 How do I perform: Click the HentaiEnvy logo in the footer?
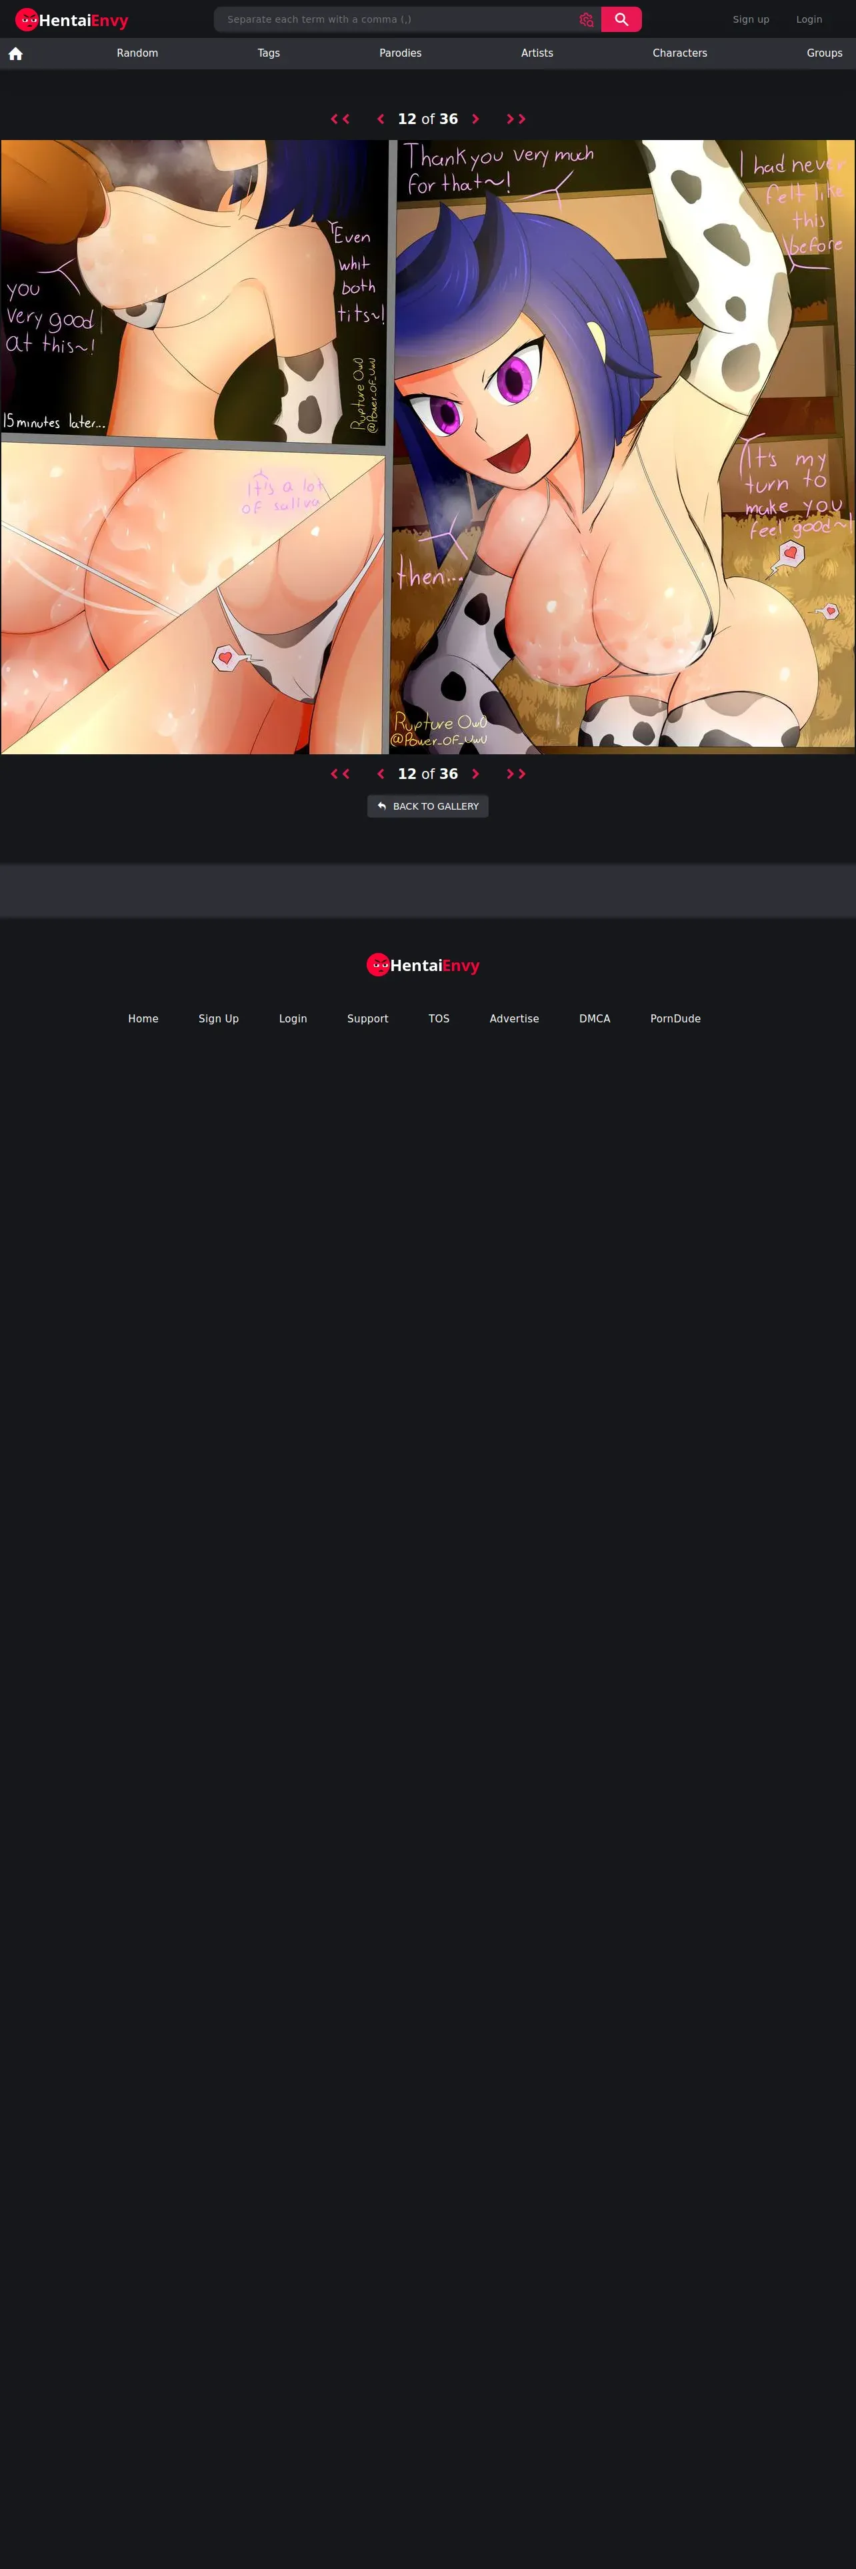click(x=423, y=964)
